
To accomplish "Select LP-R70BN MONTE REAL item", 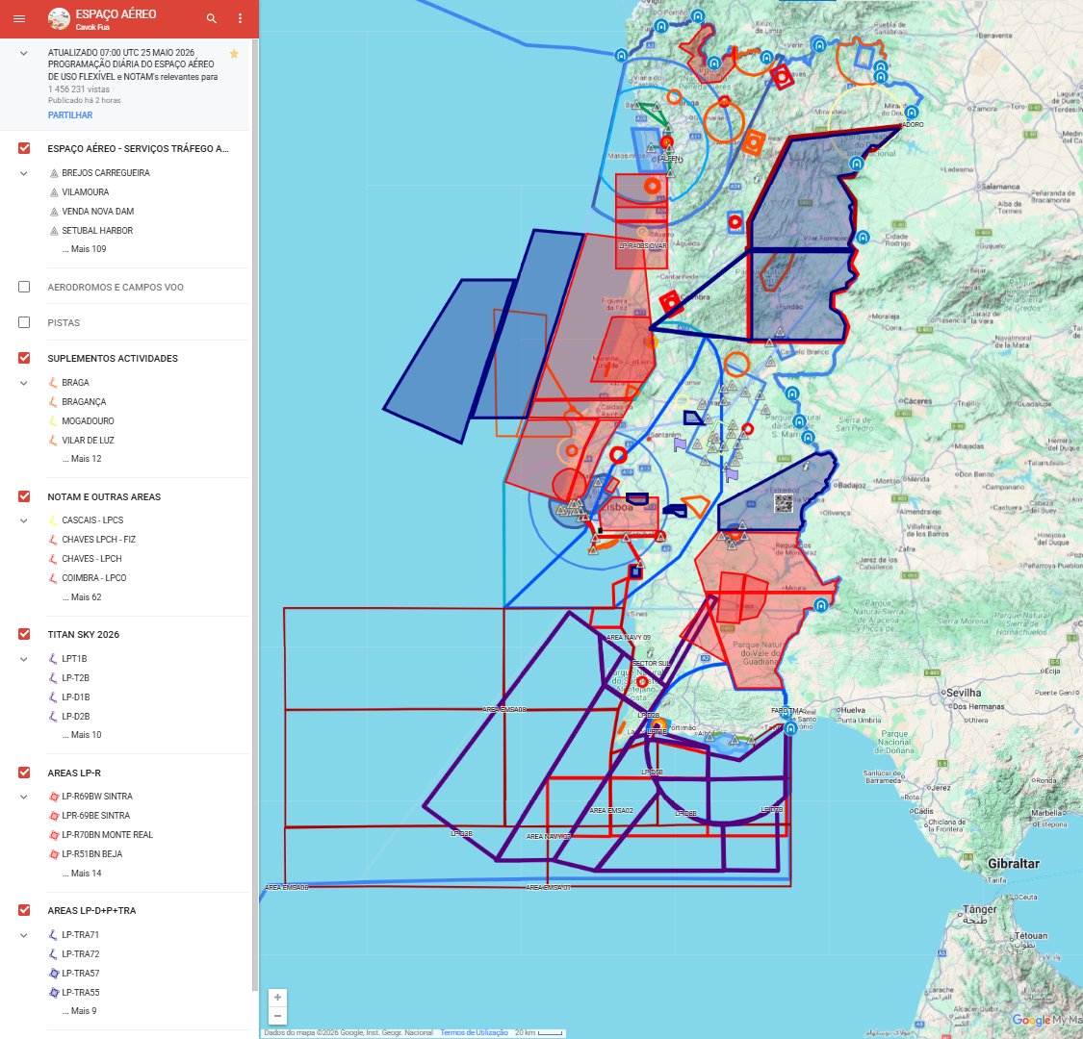I will pos(107,835).
